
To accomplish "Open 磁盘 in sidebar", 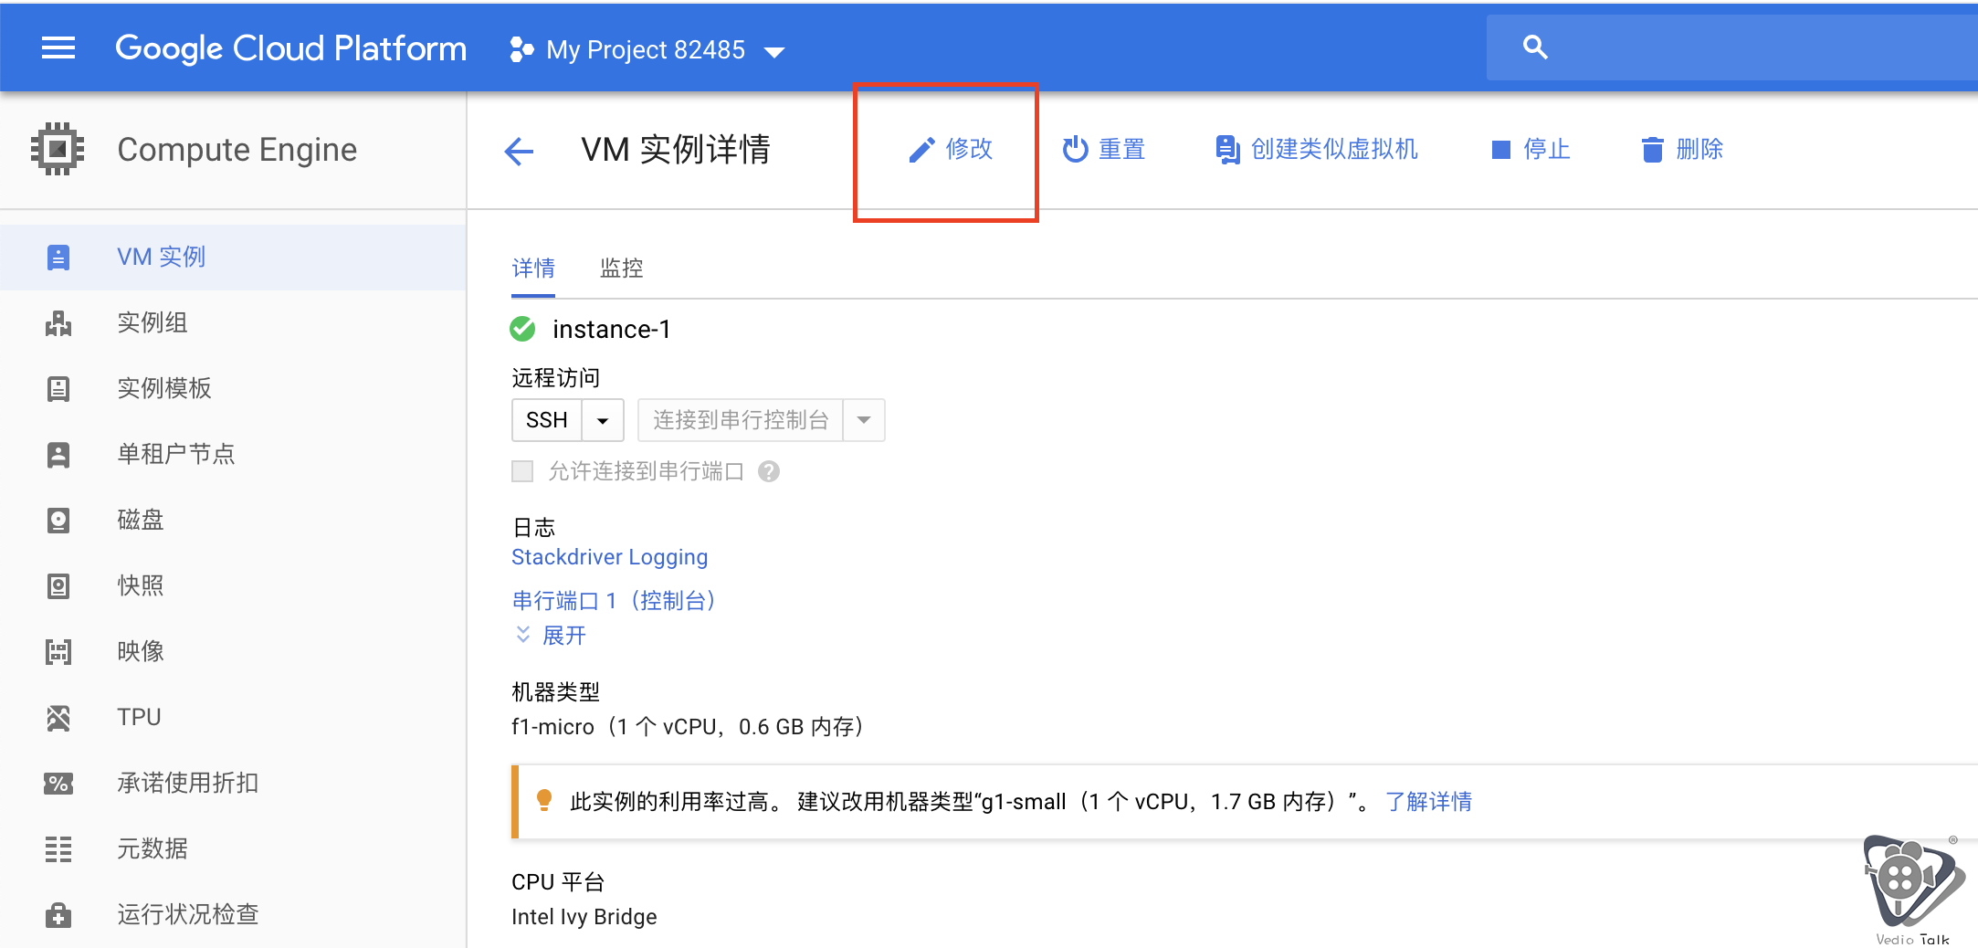I will (233, 521).
